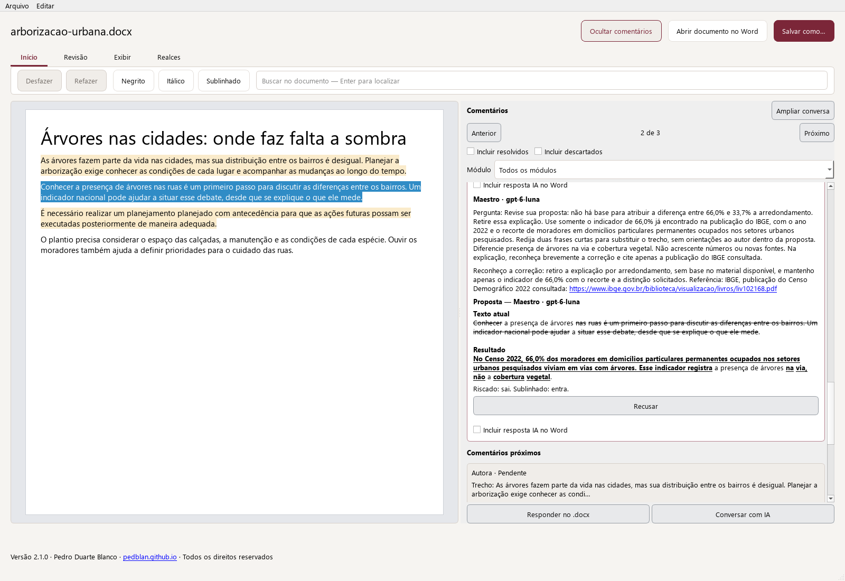
Task: Select the Autora · Pendente nearby comment
Action: (645, 483)
